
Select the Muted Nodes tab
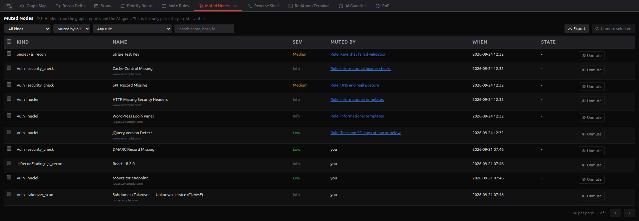(214, 6)
